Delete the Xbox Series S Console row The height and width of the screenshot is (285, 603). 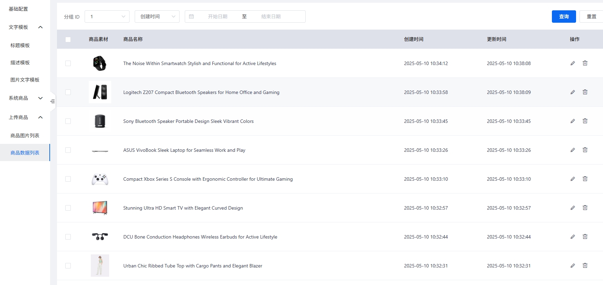click(585, 179)
